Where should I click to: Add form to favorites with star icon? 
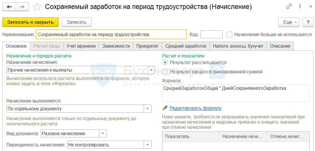37,7
